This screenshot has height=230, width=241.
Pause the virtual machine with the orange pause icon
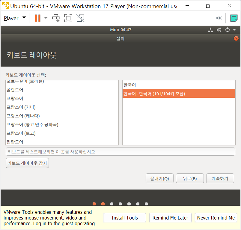(x=37, y=18)
